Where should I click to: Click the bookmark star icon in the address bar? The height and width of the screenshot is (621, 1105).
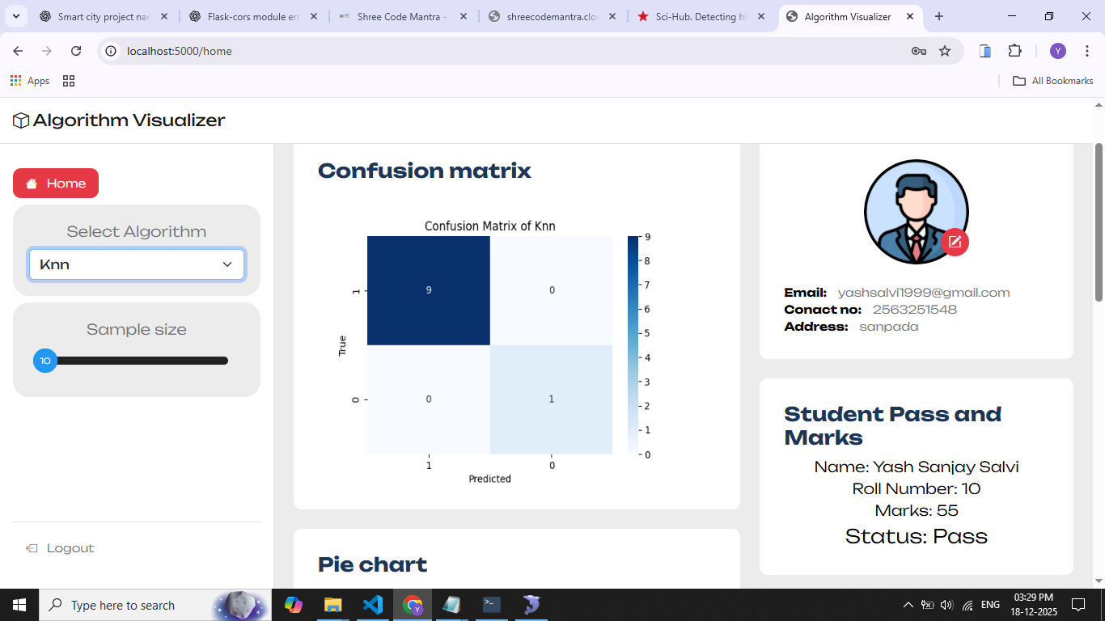[x=945, y=50]
